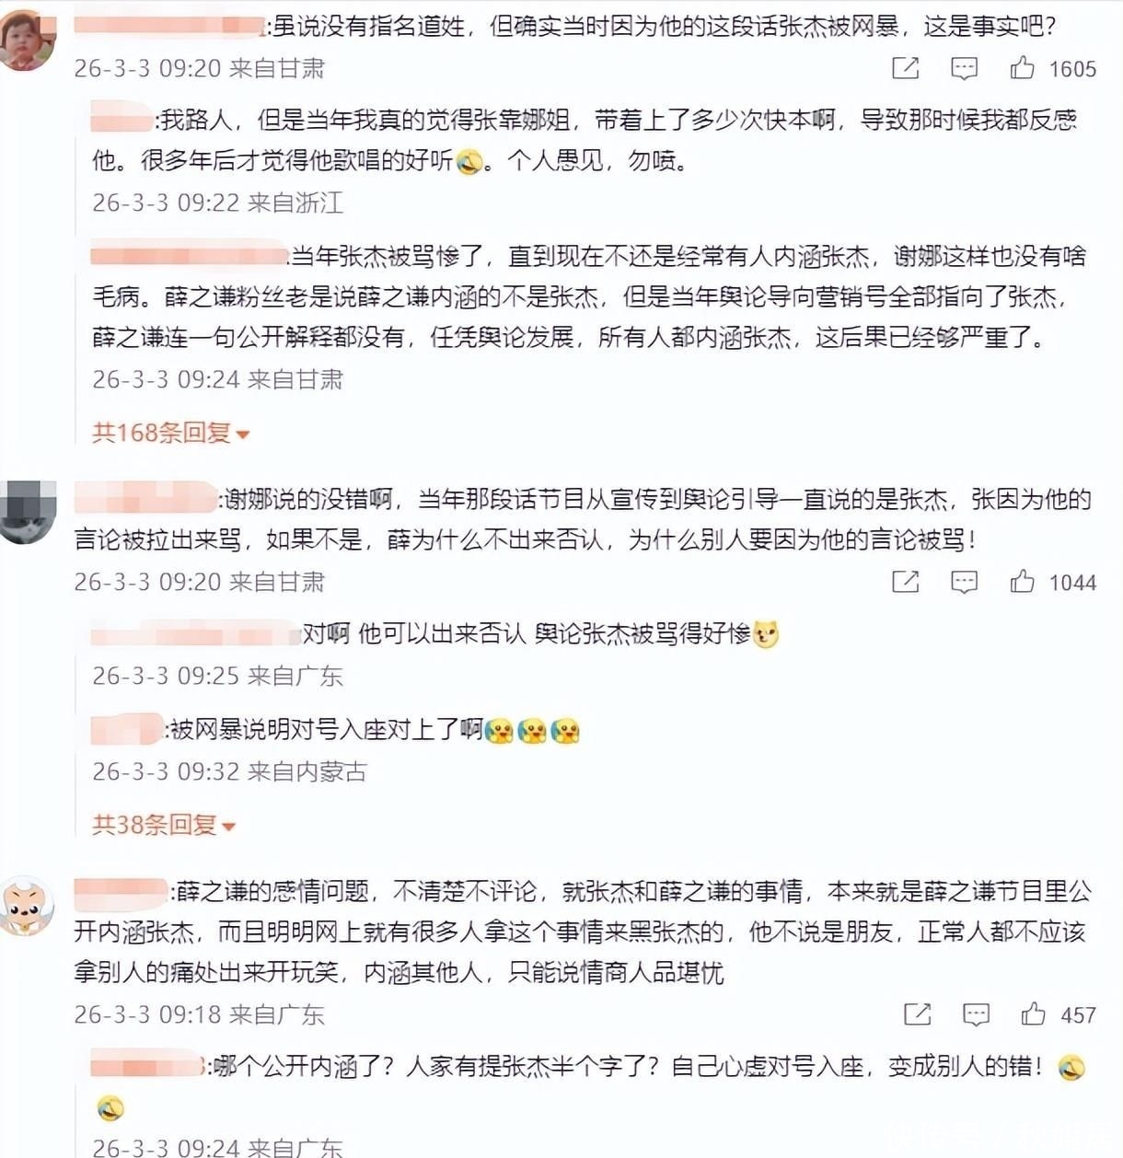1123x1158 pixels.
Task: Open the gray cat avatar profile
Action: click(27, 511)
